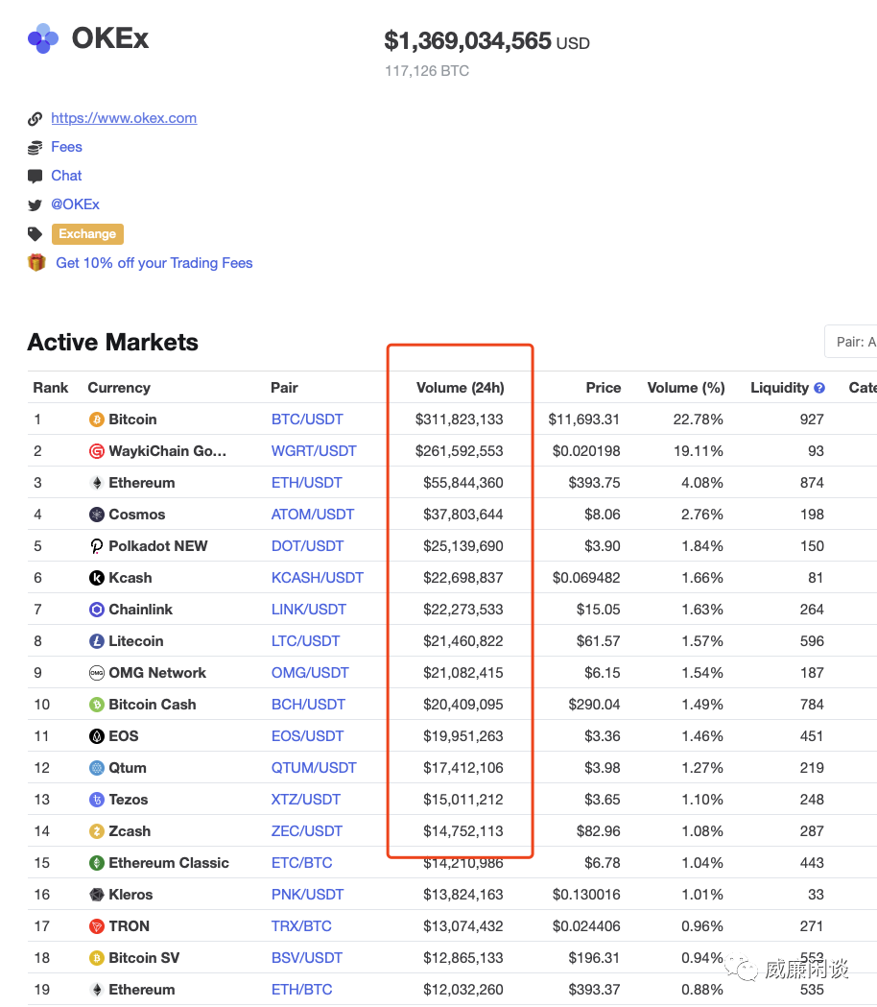Open the ETH/BTC pair link

pos(301,990)
